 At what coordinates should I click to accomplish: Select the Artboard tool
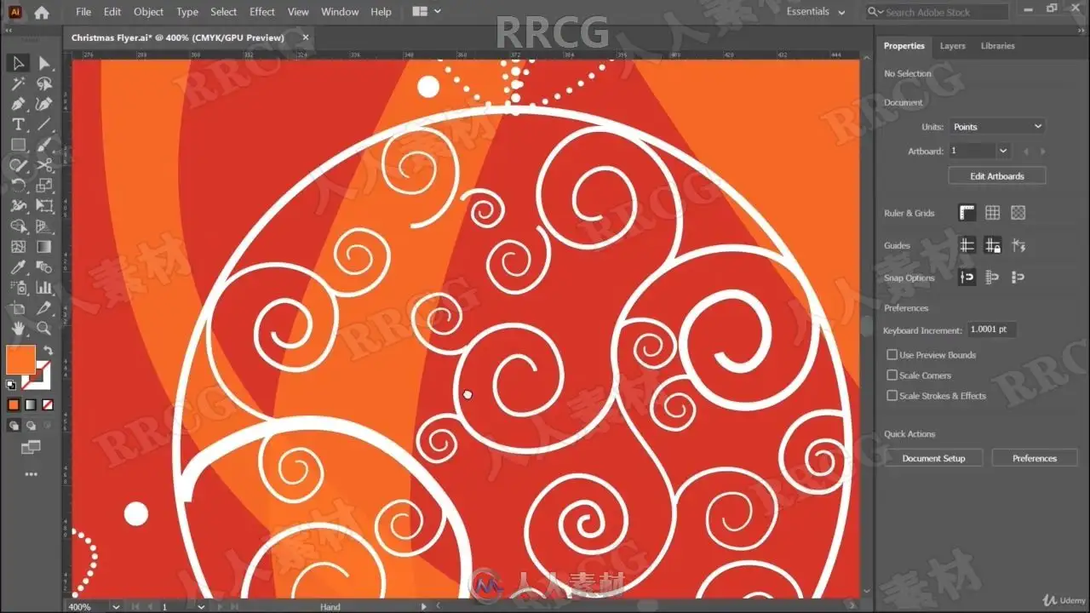point(18,308)
